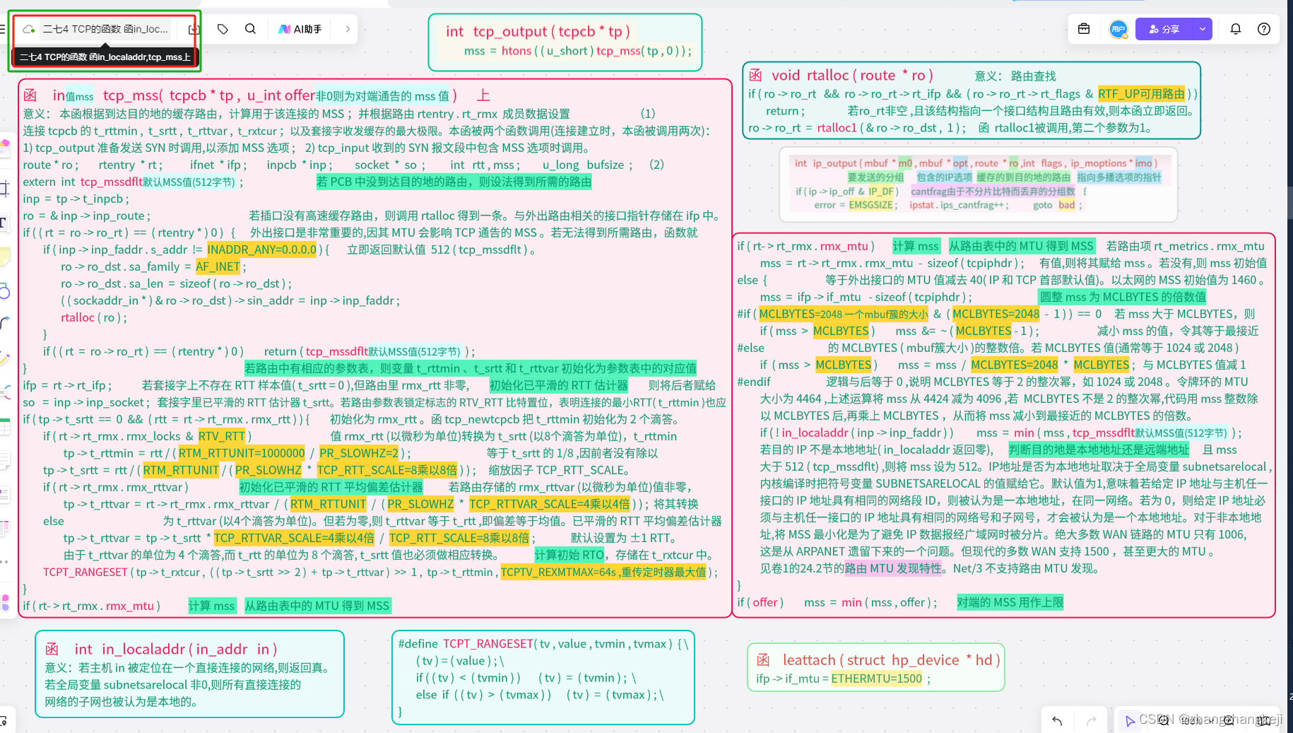Screen dimensions: 1293x733
Task: Click the 'ETHERMTU=1500' highlight
Action: click(x=876, y=679)
